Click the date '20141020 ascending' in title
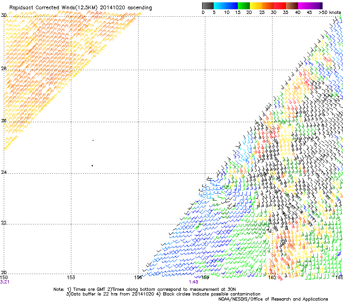343x302 pixels. tap(126, 8)
